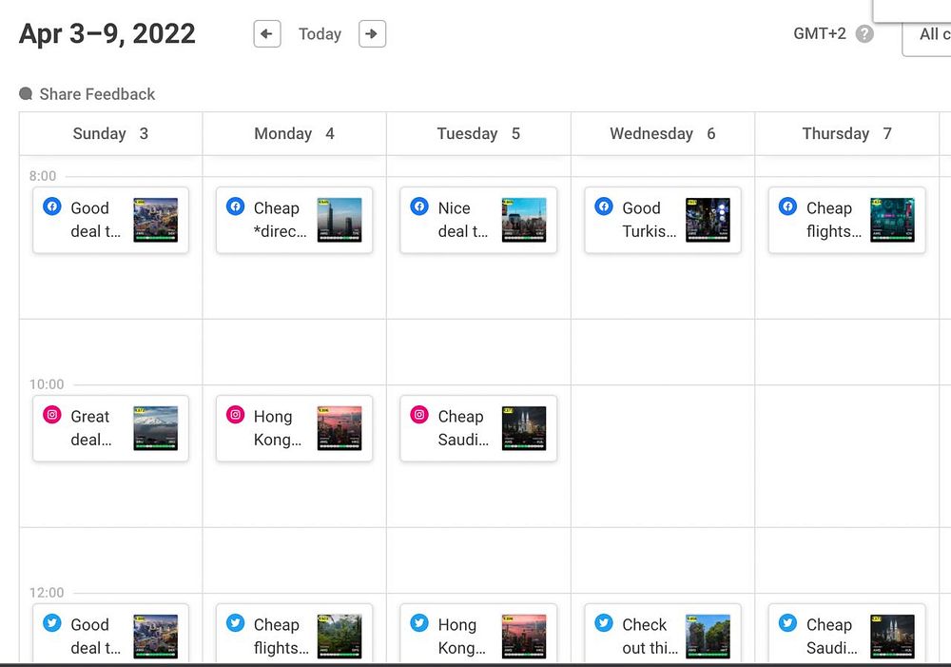The width and height of the screenshot is (951, 667).
Task: Click Facebook icon on Thursday Cheap flights post
Action: click(x=787, y=206)
